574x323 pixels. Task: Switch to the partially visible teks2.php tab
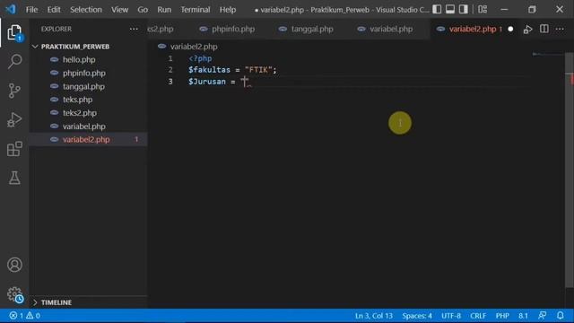[x=161, y=29]
